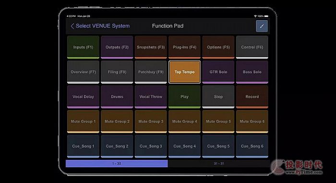Viewport: 336px width, 183px height.
Task: Check the Wi-Fi status icon
Action: [255, 16]
